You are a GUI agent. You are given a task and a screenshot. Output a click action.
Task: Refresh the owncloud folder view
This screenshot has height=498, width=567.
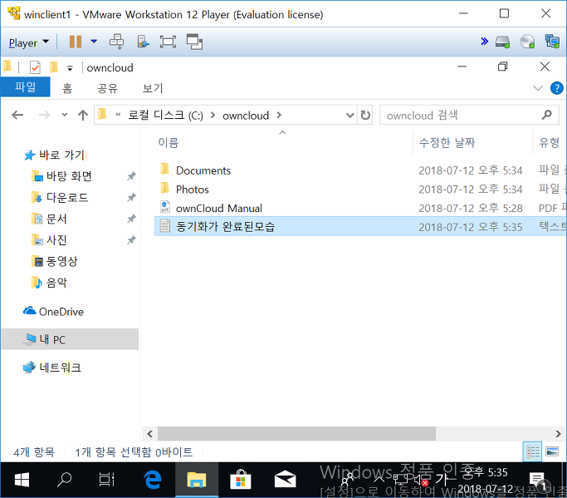pos(365,116)
